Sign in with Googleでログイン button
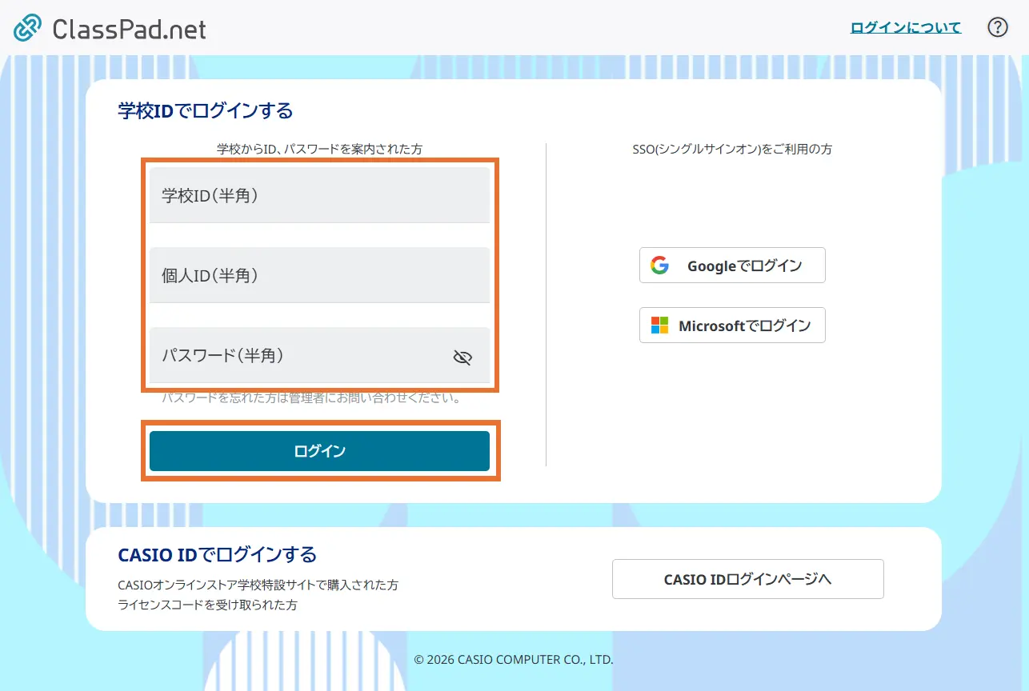Image resolution: width=1029 pixels, height=691 pixels. [x=732, y=266]
